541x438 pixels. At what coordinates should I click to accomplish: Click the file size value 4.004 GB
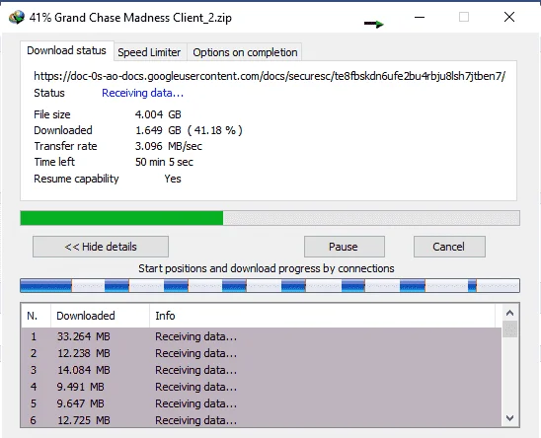point(158,114)
